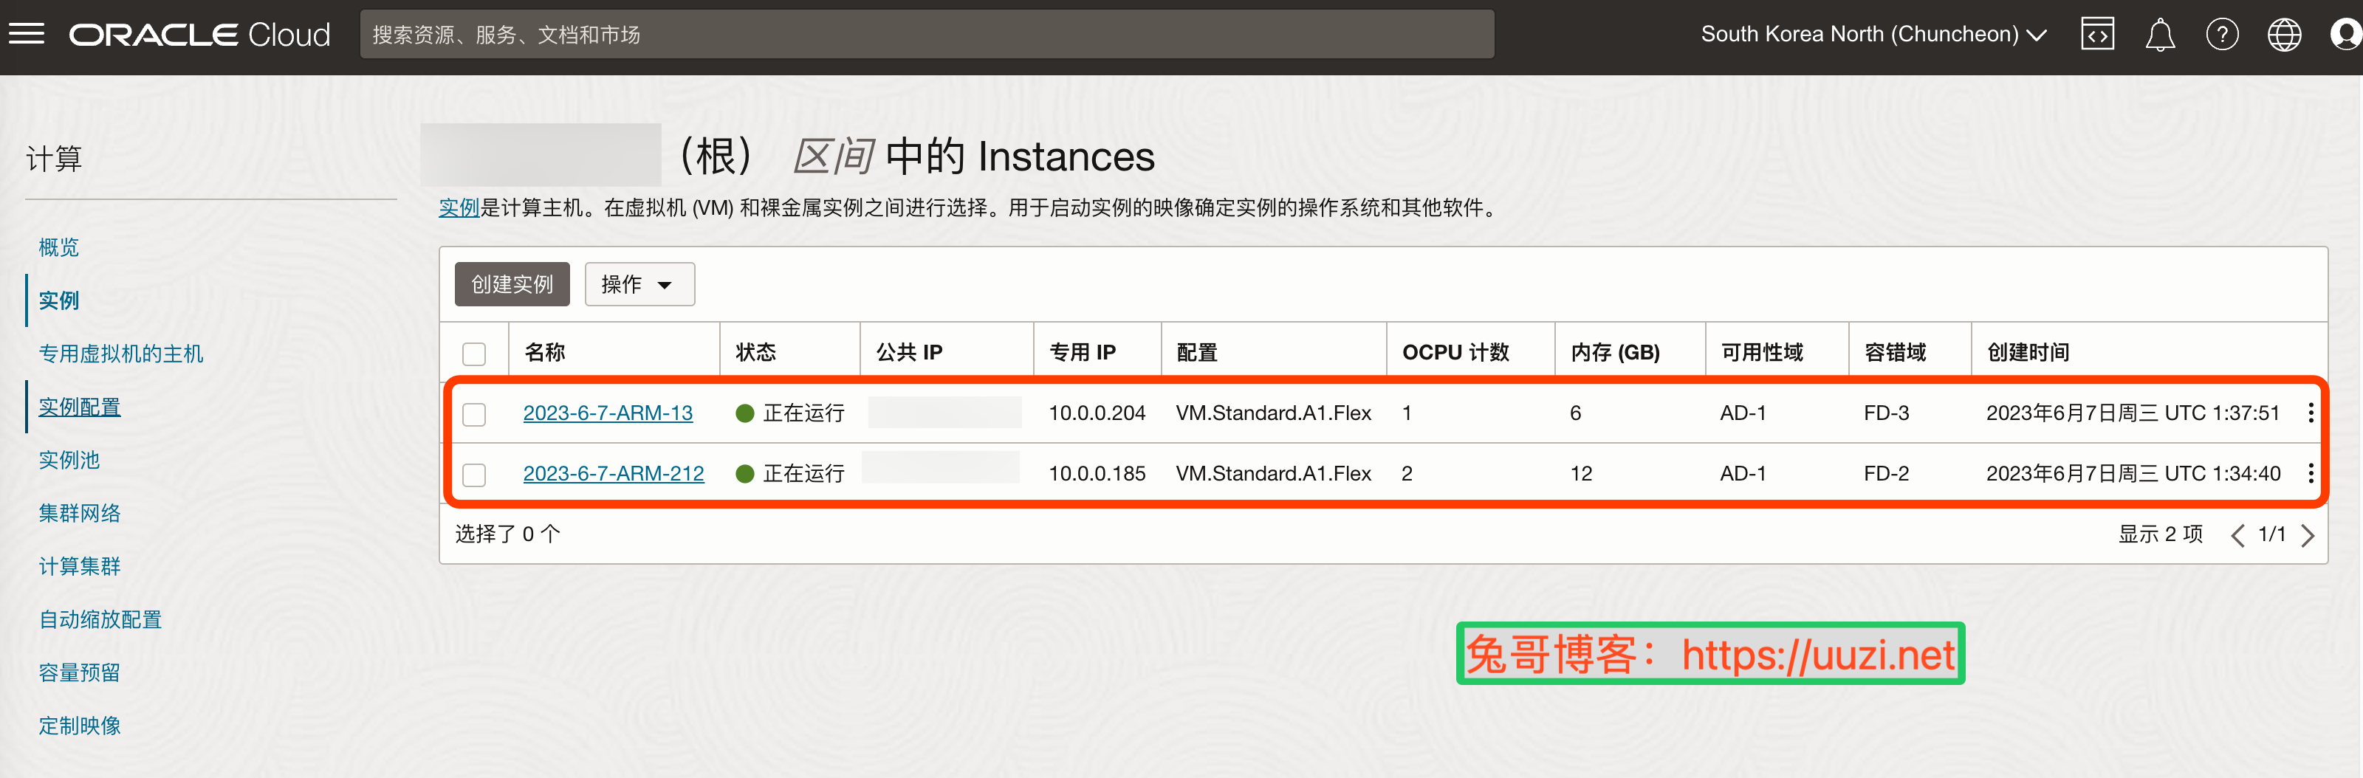The height and width of the screenshot is (778, 2363).
Task: Open 专用虚拟机的主机 sidebar item
Action: (121, 354)
